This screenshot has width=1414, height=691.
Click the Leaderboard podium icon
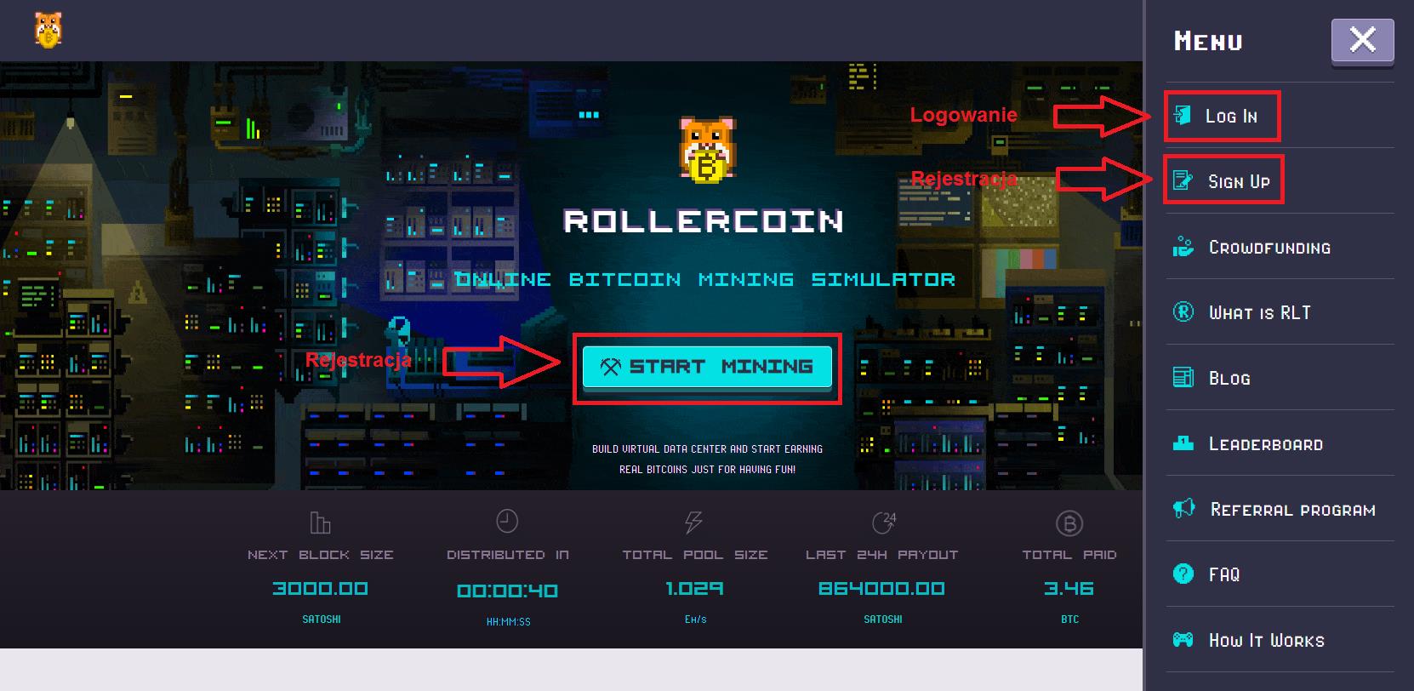[x=1183, y=443]
